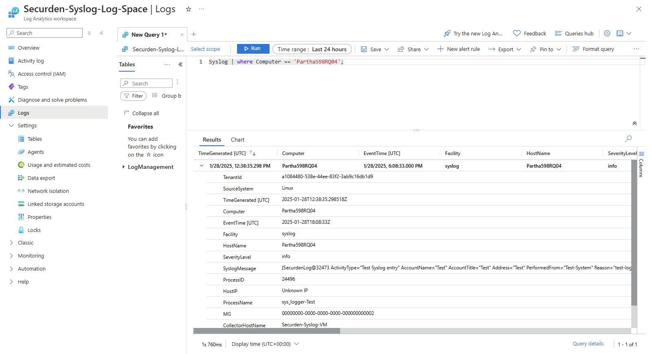Viewport: 652px width, 354px height.
Task: Open the Pin to menu
Action: pyautogui.click(x=546, y=49)
